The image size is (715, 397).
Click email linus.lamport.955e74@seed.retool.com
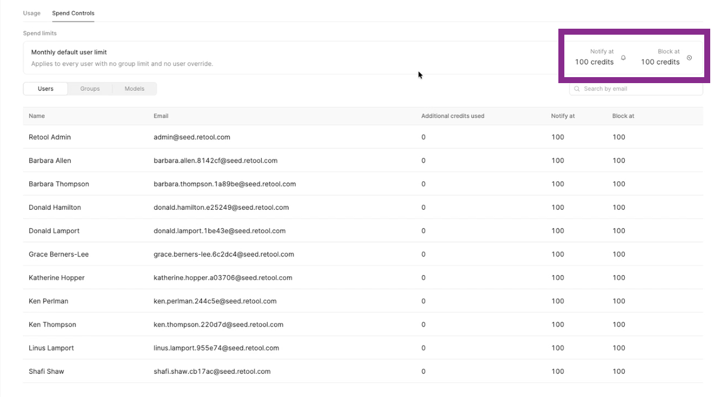(216, 348)
